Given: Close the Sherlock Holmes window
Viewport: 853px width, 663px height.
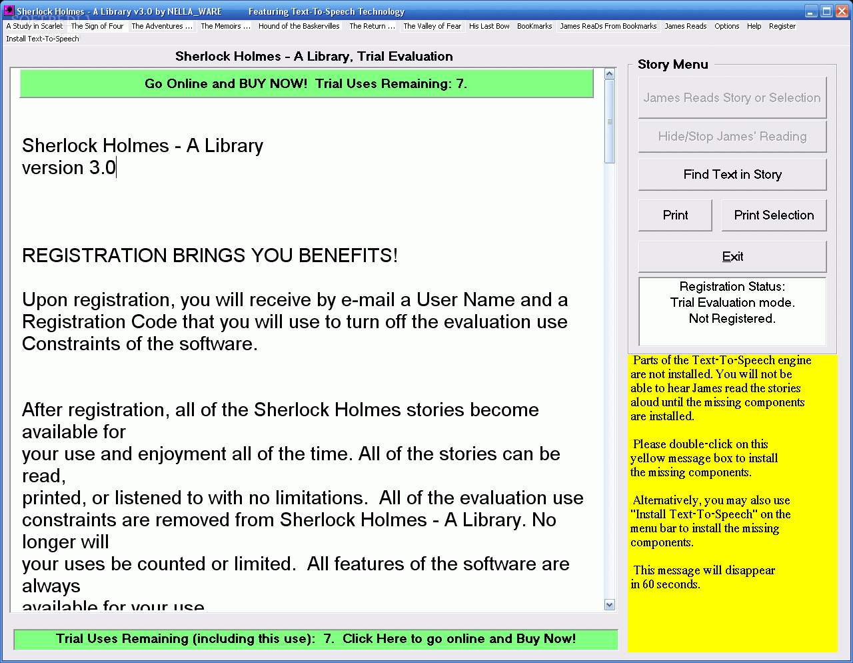Looking at the screenshot, I should tap(842, 11).
